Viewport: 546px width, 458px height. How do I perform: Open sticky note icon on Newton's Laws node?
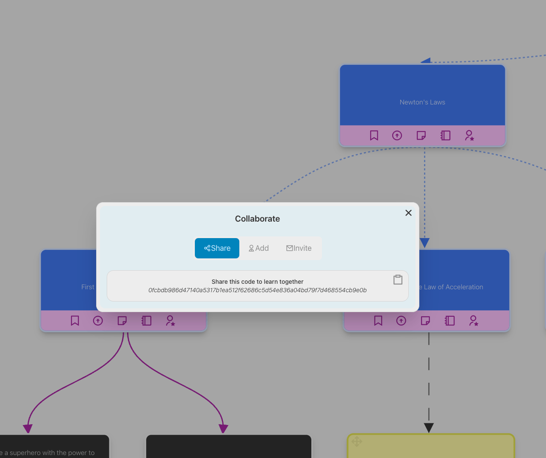421,135
